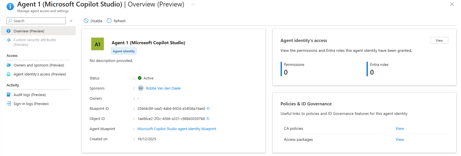Click the sponsor Robbe Van den Daele link
The height and width of the screenshot is (156, 461).
pyautogui.click(x=163, y=88)
